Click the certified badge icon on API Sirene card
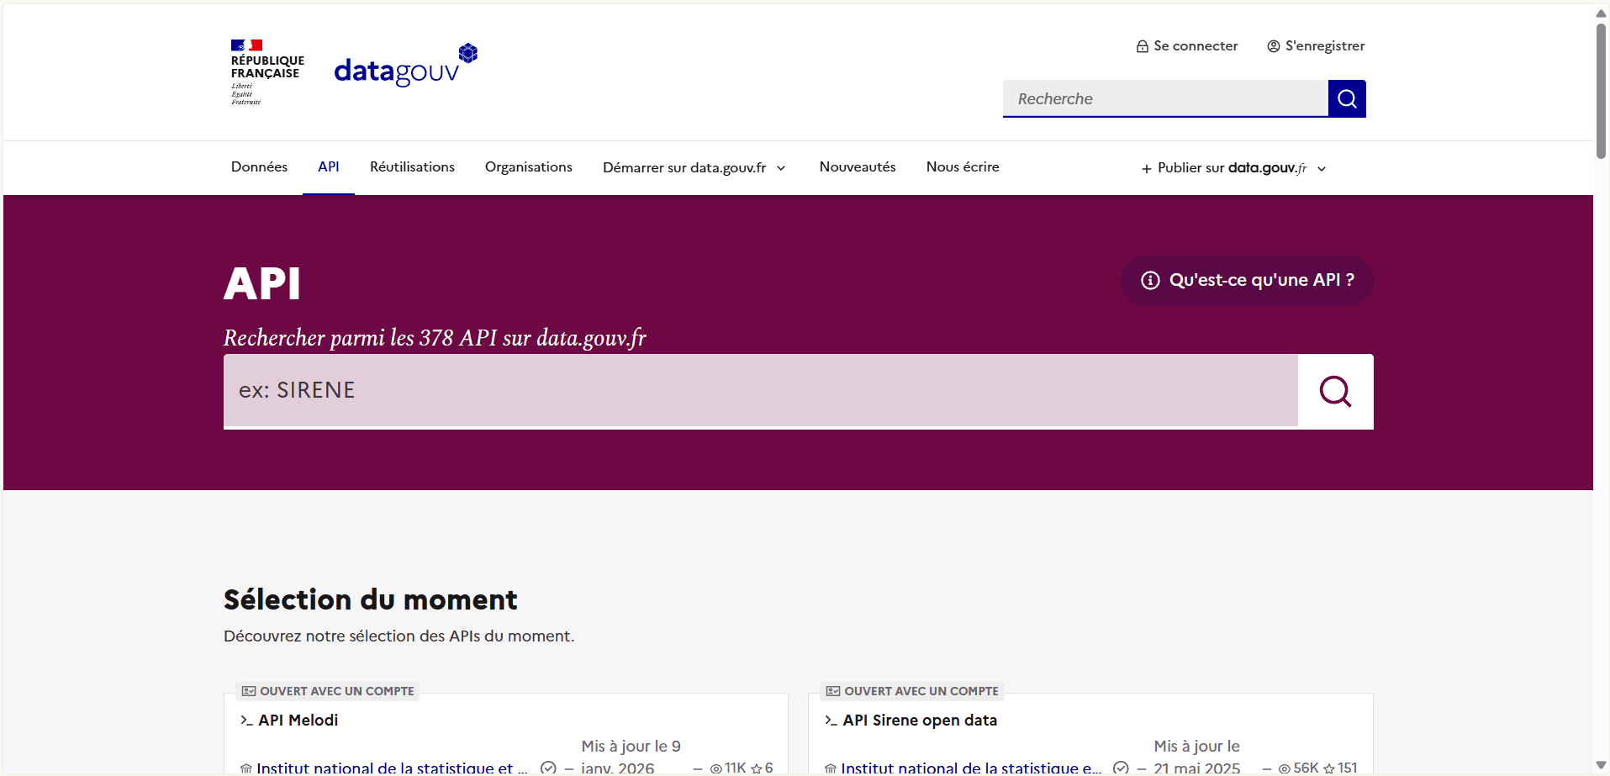The width and height of the screenshot is (1610, 776). [1121, 768]
